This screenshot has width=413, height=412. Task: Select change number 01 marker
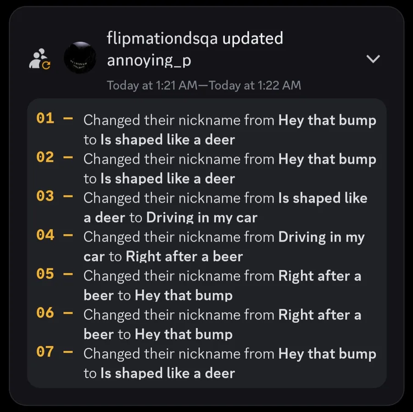[45, 119]
